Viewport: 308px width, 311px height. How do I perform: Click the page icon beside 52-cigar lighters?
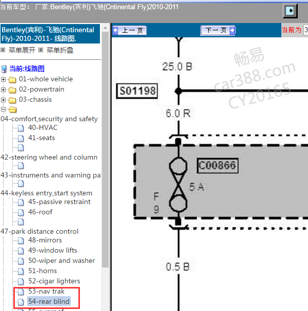click(21, 282)
